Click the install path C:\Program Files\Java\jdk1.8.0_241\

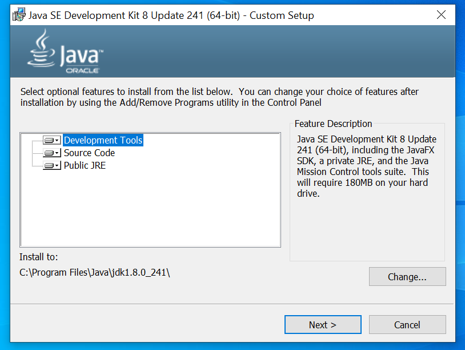[95, 272]
